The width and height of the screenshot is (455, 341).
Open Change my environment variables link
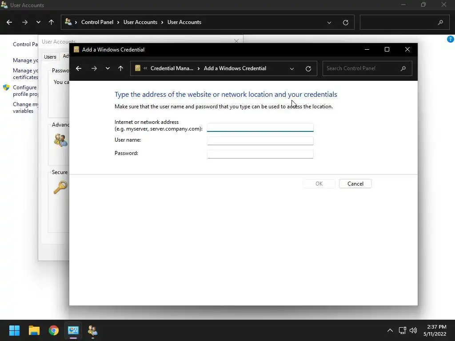click(x=25, y=107)
